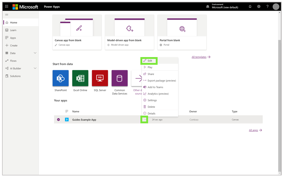Select Delete in the context menu
The width and height of the screenshot is (283, 176).
[x=160, y=107]
